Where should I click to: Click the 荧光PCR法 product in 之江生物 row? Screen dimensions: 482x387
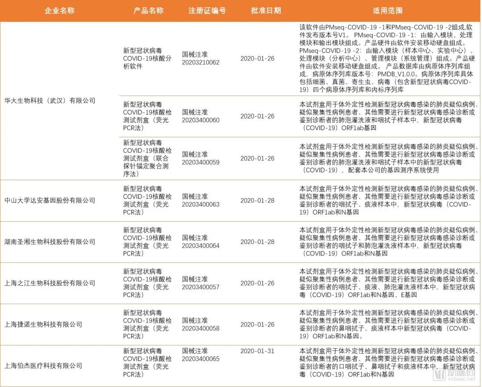(x=147, y=283)
